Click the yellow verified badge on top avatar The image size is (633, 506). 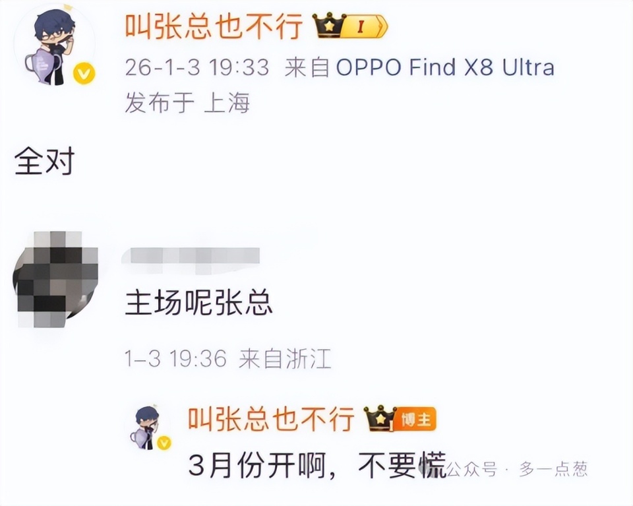[x=84, y=74]
